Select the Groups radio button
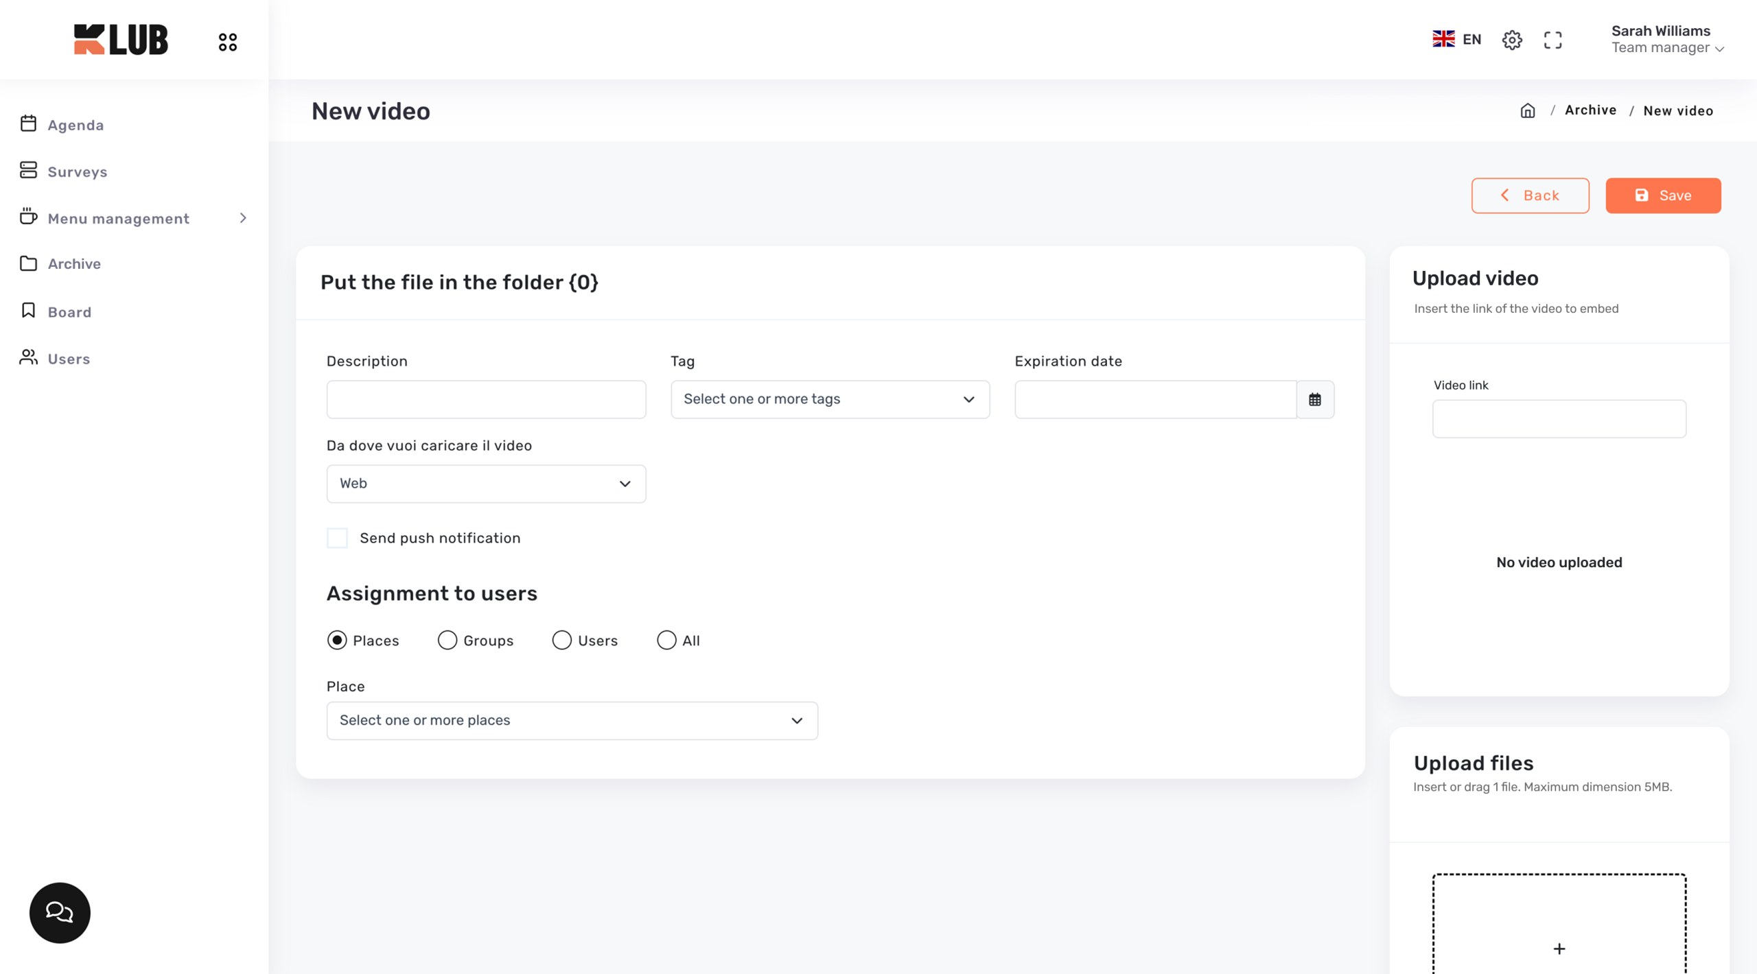The image size is (1757, 974). pyautogui.click(x=447, y=640)
